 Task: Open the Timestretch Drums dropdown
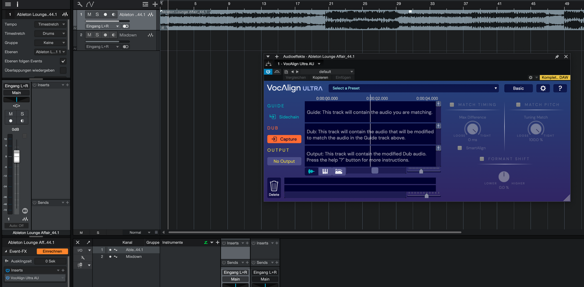click(51, 33)
